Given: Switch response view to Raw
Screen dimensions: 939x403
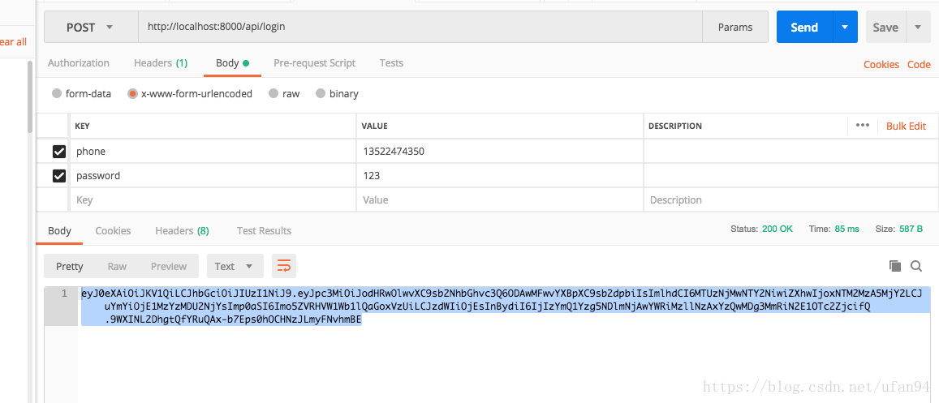Looking at the screenshot, I should (x=117, y=266).
